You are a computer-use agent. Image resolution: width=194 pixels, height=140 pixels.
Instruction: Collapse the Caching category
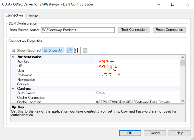click(13, 89)
